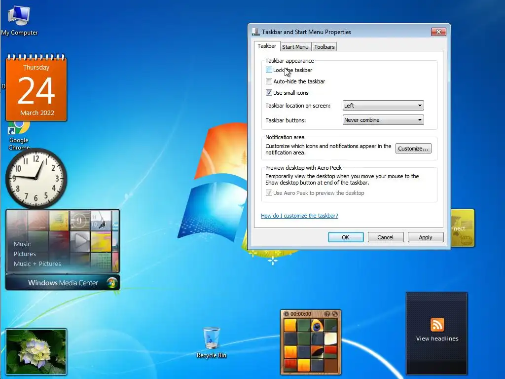The image size is (505, 379).
Task: Click the shuffle icon in picture puzzle gadget
Action: (335, 313)
